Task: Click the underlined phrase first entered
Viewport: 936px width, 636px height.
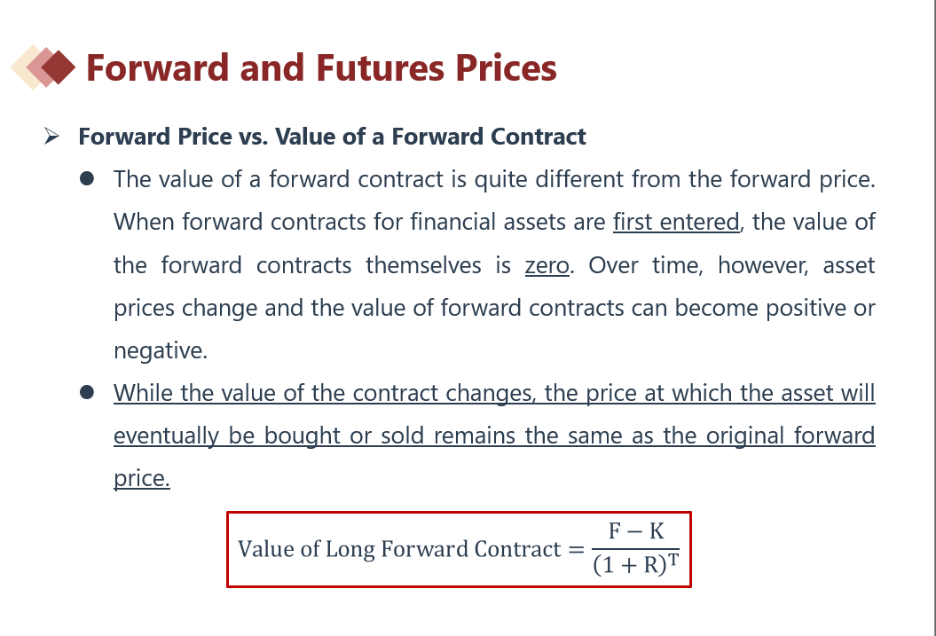Action: [x=676, y=222]
